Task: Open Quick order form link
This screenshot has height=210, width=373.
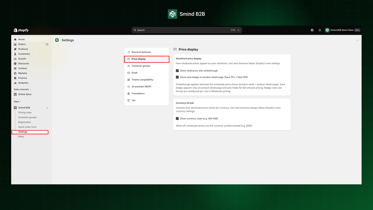Action: (27, 127)
